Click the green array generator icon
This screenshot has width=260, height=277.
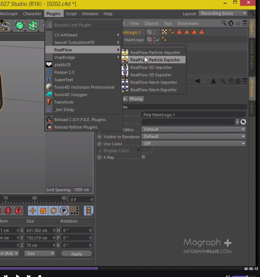point(33,26)
